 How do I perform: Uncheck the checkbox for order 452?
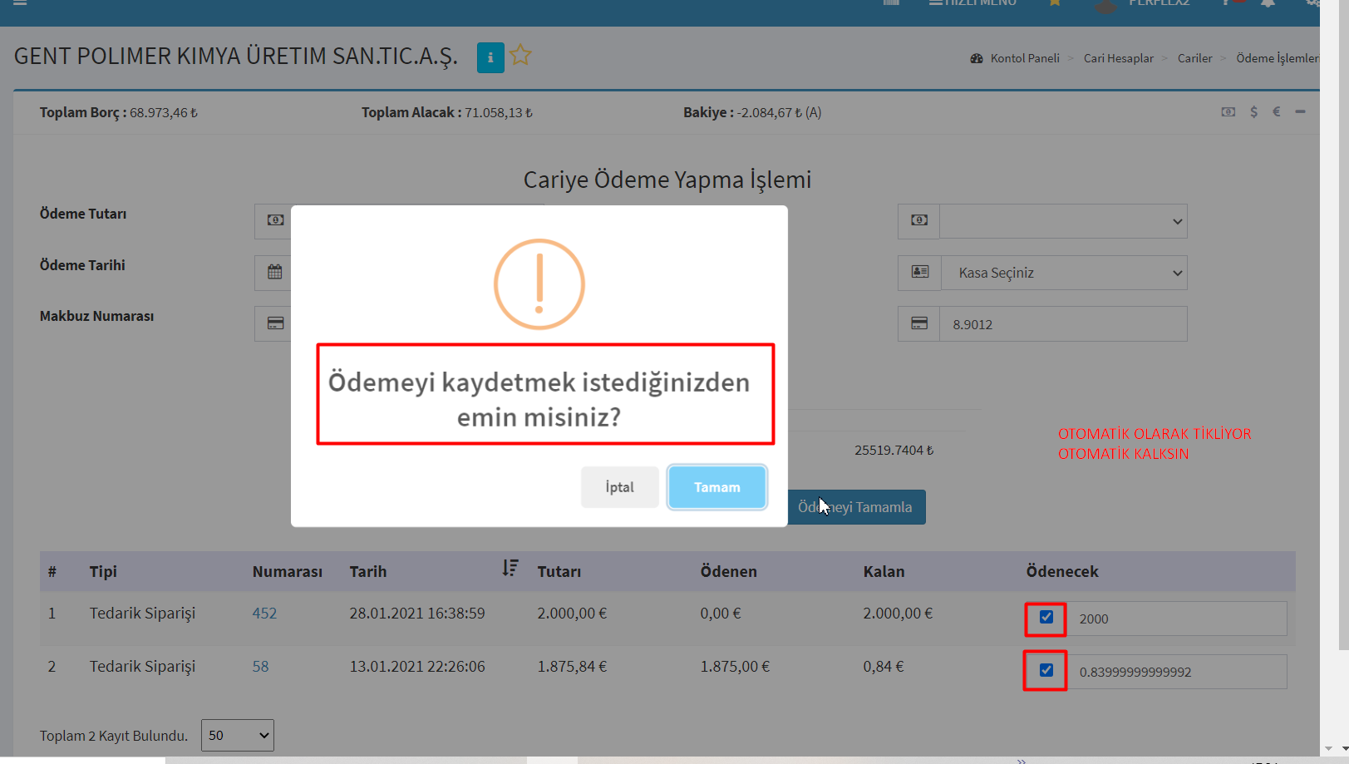(1046, 617)
